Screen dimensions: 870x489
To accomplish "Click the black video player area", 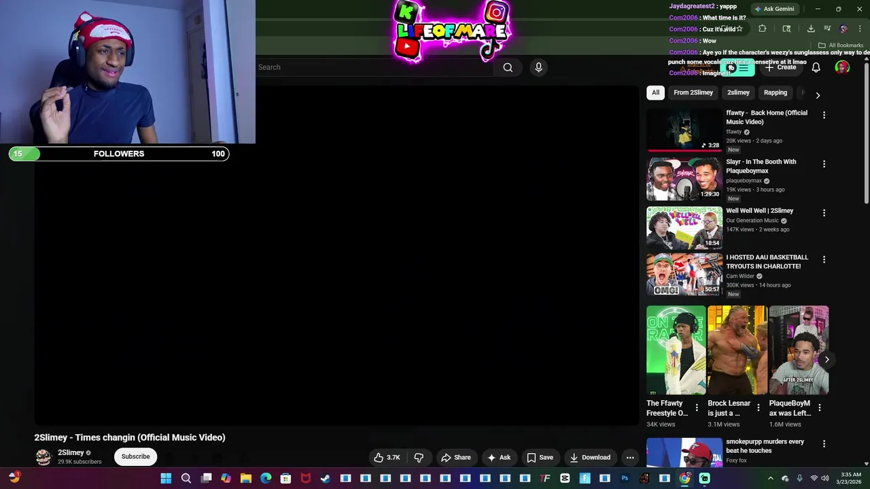I will coord(336,257).
